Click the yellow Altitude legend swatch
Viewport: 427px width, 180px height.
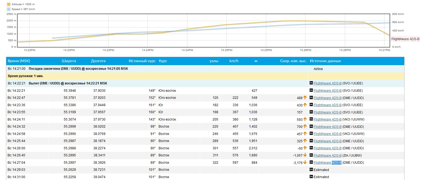tap(9, 4)
